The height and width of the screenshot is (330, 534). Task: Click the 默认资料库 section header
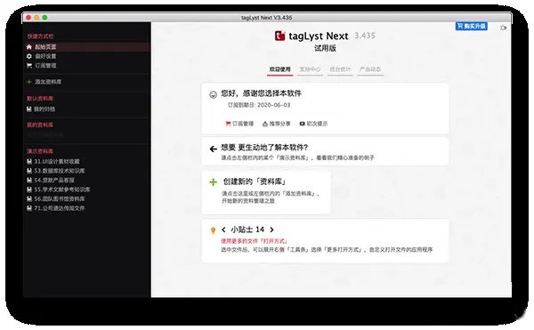[x=40, y=99]
